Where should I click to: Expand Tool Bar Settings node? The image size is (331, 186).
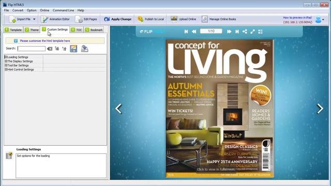coord(6,66)
